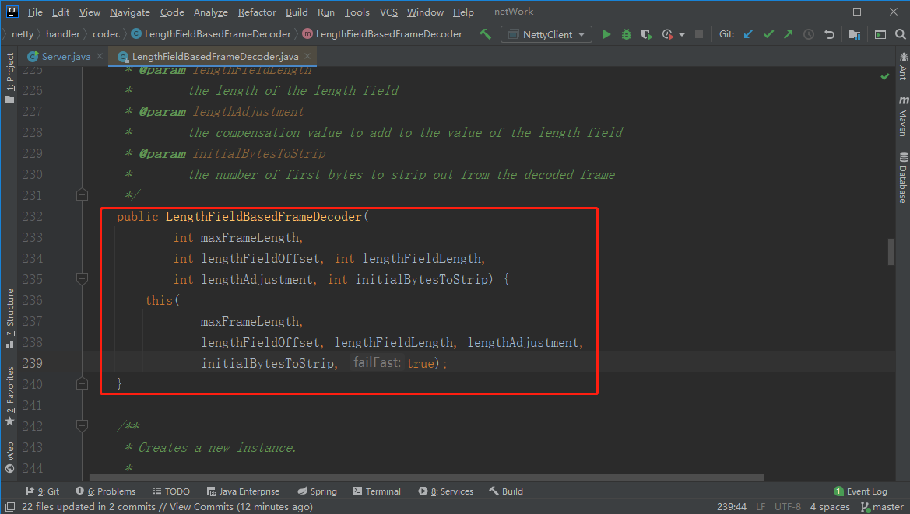Toggle the Web tool window

[10, 458]
